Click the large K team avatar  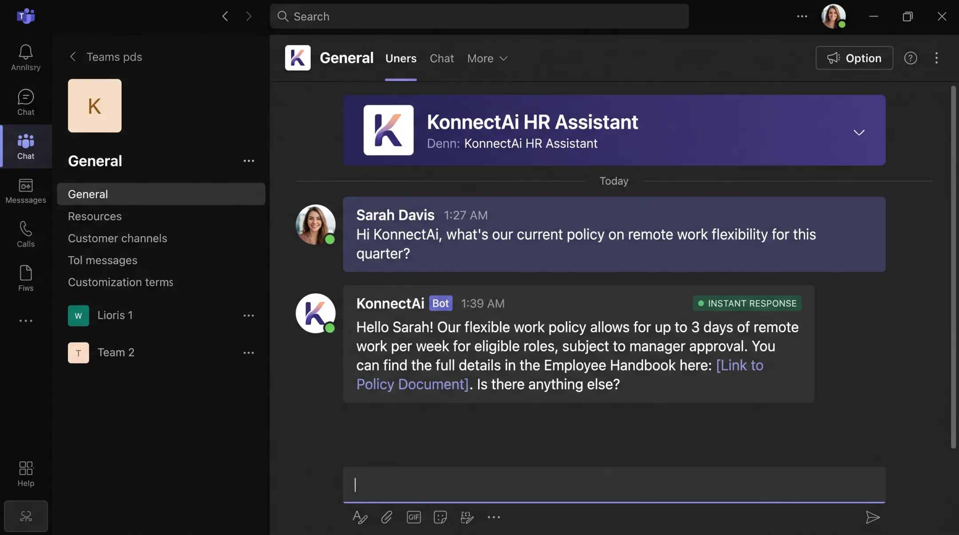(x=95, y=106)
